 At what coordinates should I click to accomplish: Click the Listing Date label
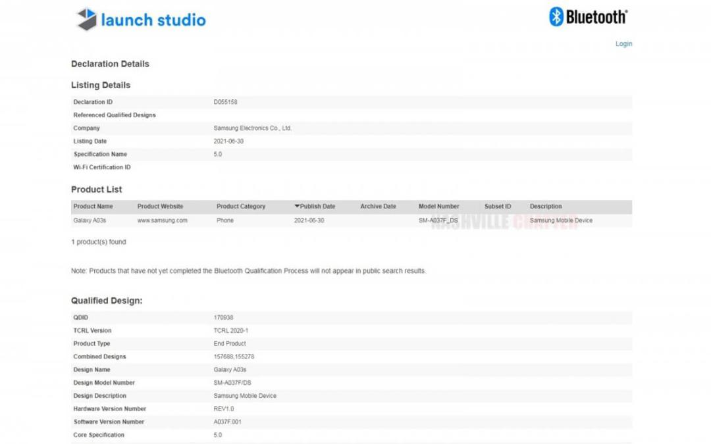pos(90,141)
